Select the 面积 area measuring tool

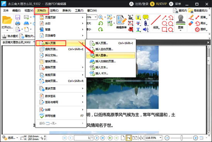point(201,29)
